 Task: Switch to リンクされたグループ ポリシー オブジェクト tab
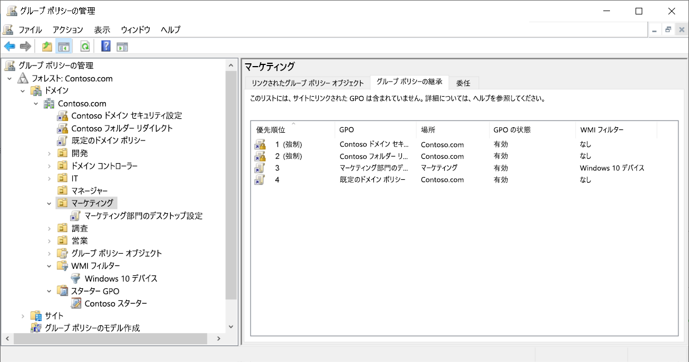[x=308, y=83]
